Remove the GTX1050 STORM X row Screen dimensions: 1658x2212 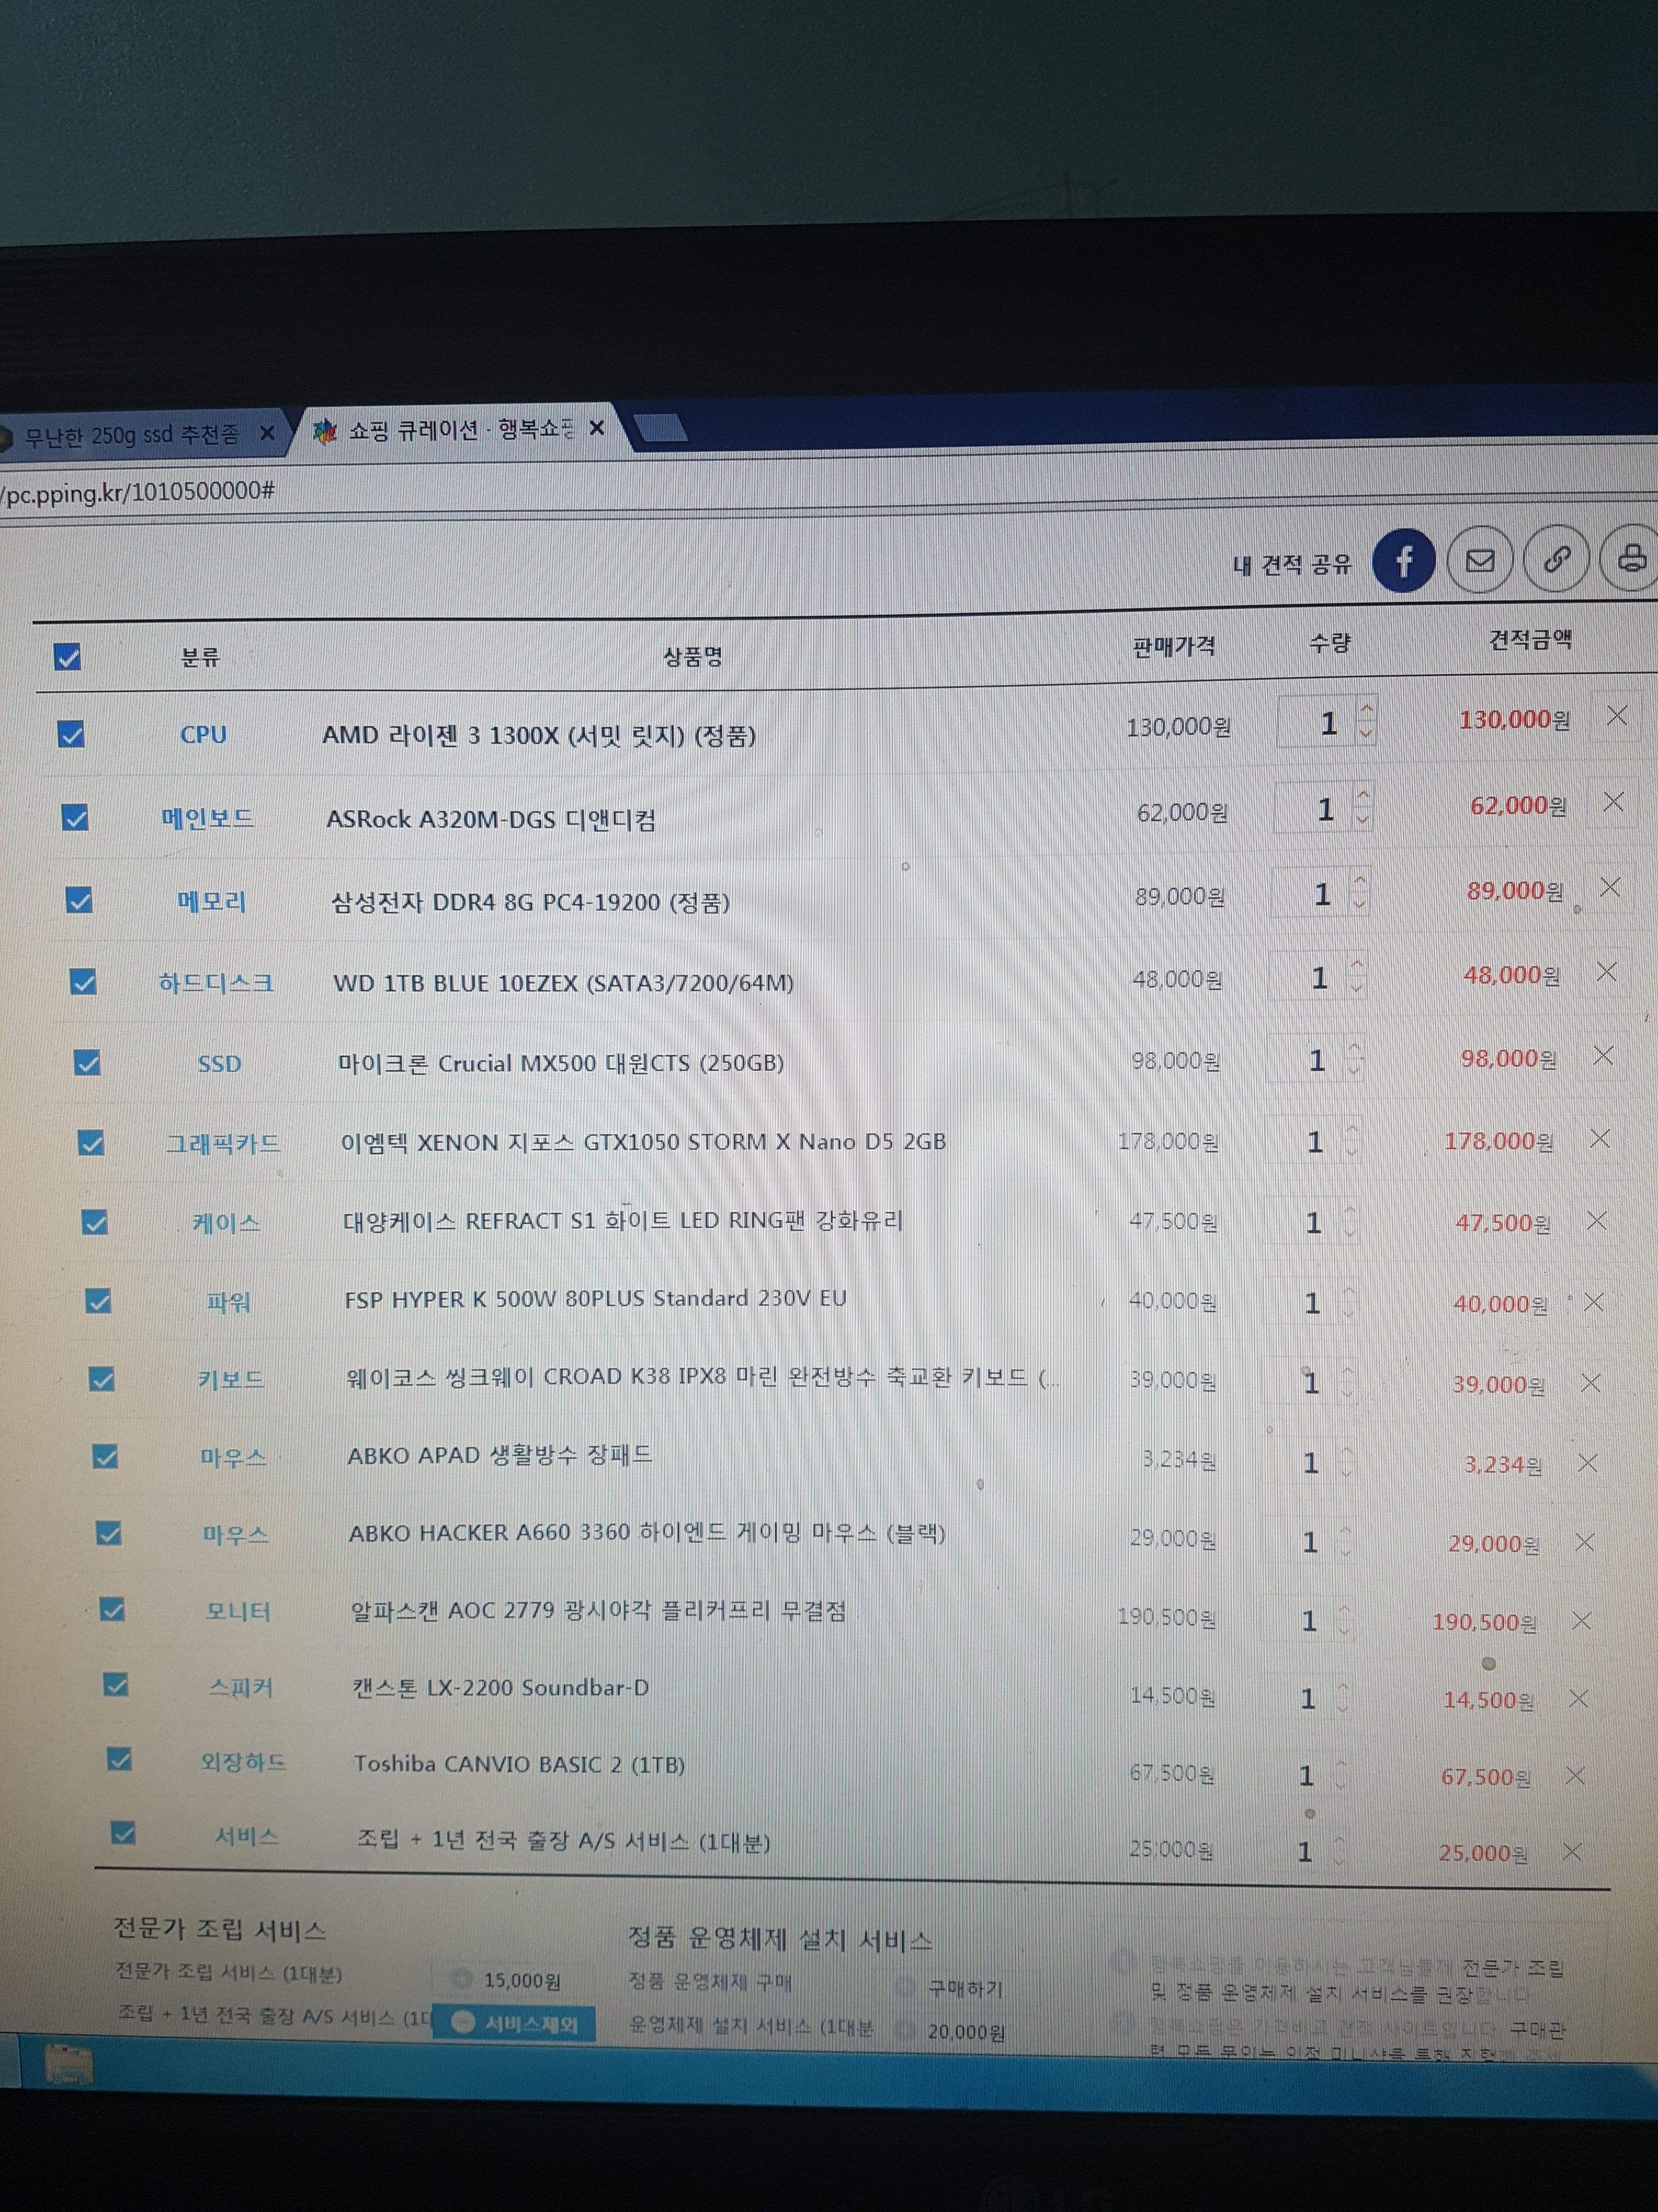[x=1600, y=1139]
